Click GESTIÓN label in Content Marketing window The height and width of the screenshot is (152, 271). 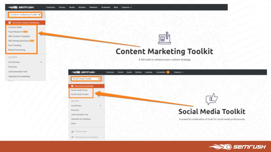[x=13, y=57]
